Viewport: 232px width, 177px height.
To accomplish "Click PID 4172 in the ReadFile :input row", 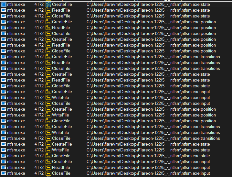I will tap(39, 168).
